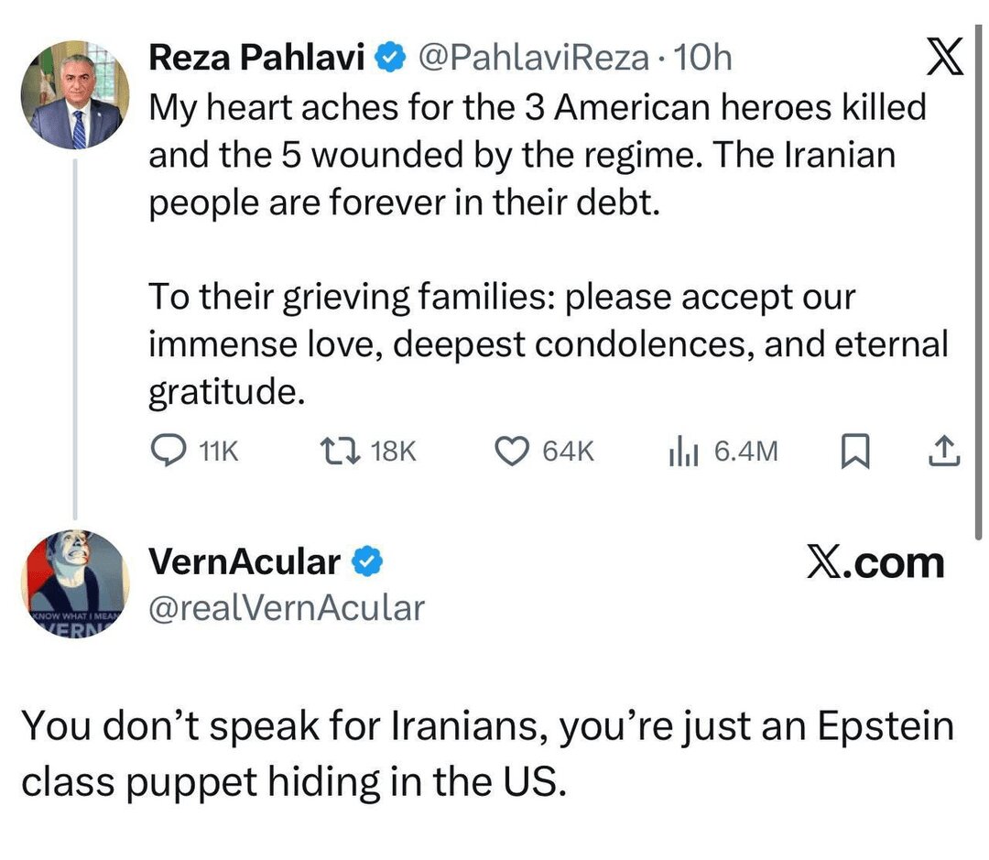Click Reza Pahlavi's verified badge
The height and width of the screenshot is (860, 989).
pos(391,59)
